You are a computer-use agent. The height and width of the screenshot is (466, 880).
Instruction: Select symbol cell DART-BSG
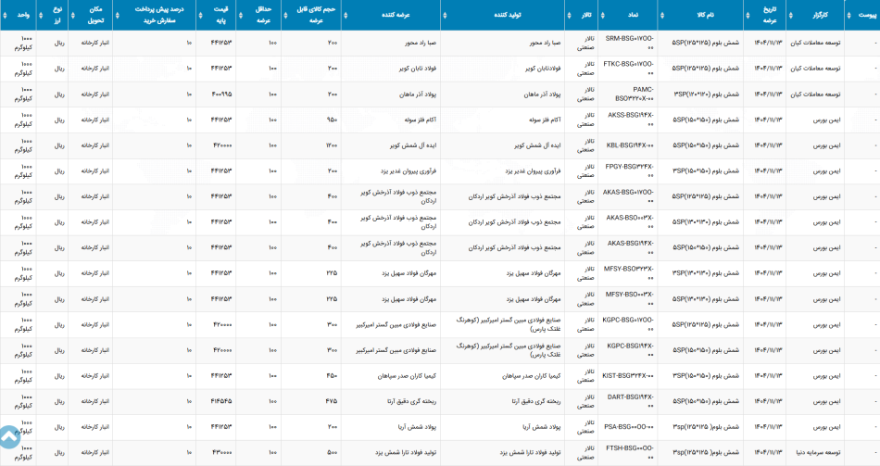pos(630,401)
